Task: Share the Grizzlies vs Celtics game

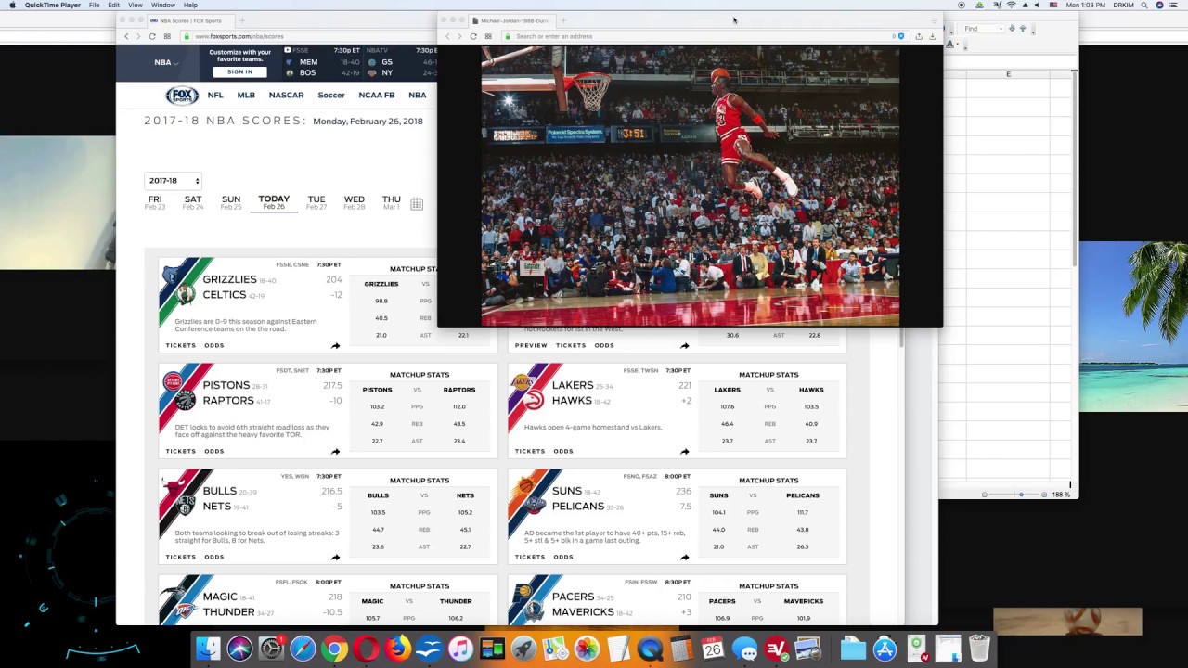Action: point(335,345)
